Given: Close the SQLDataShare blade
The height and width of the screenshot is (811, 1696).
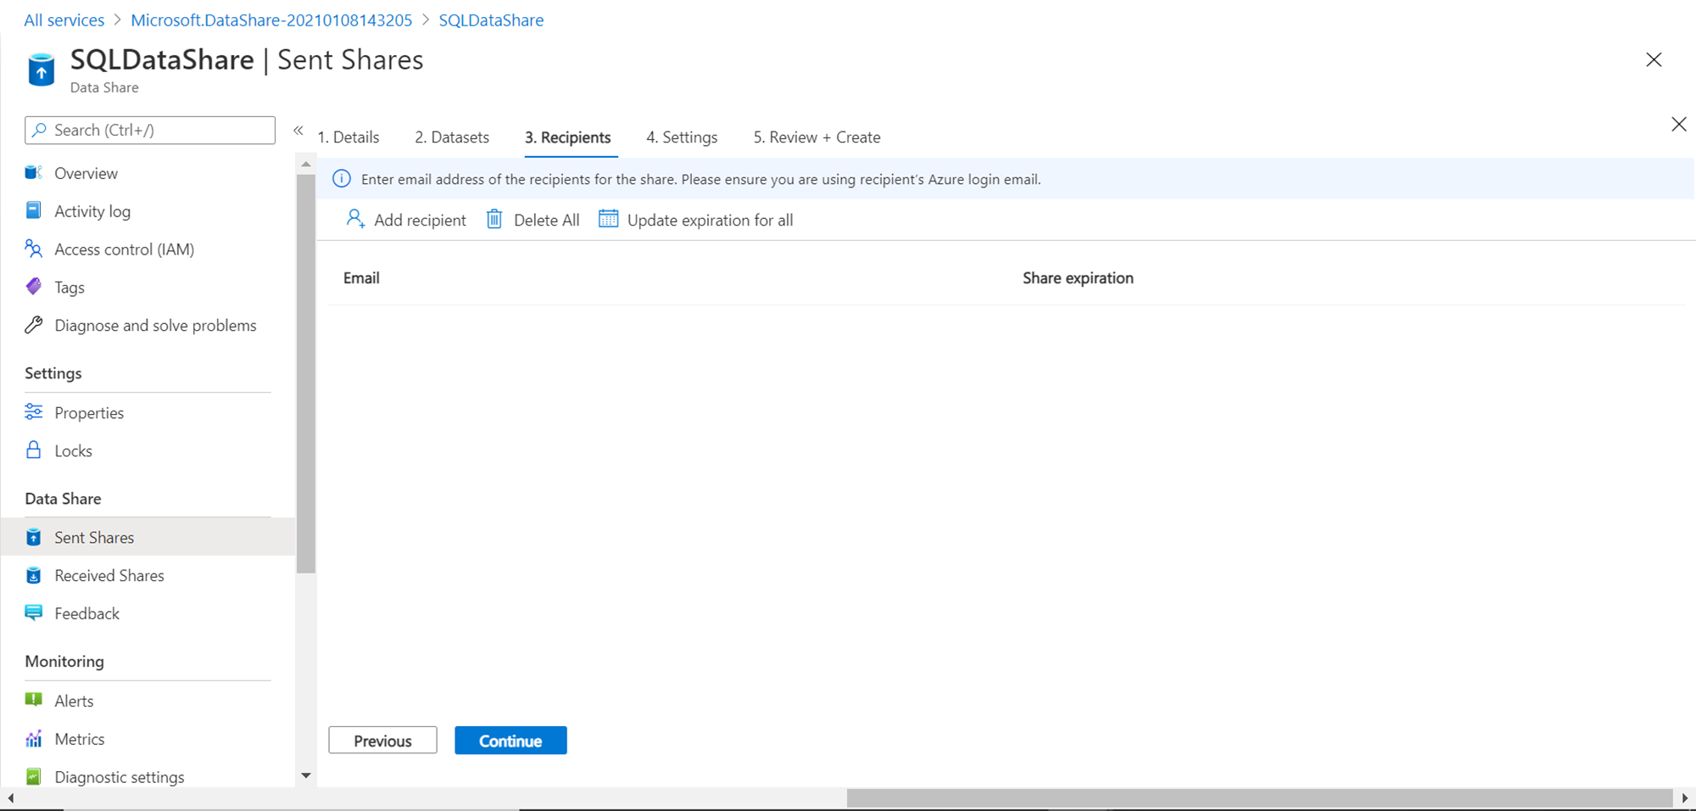Looking at the screenshot, I should (x=1654, y=59).
